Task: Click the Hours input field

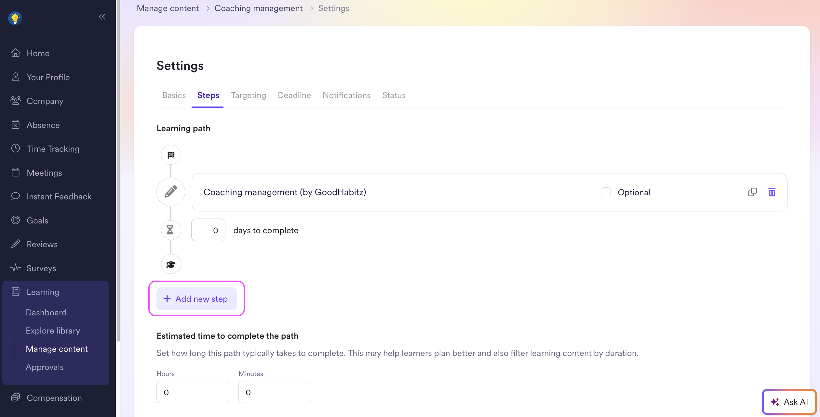Action: tap(193, 392)
